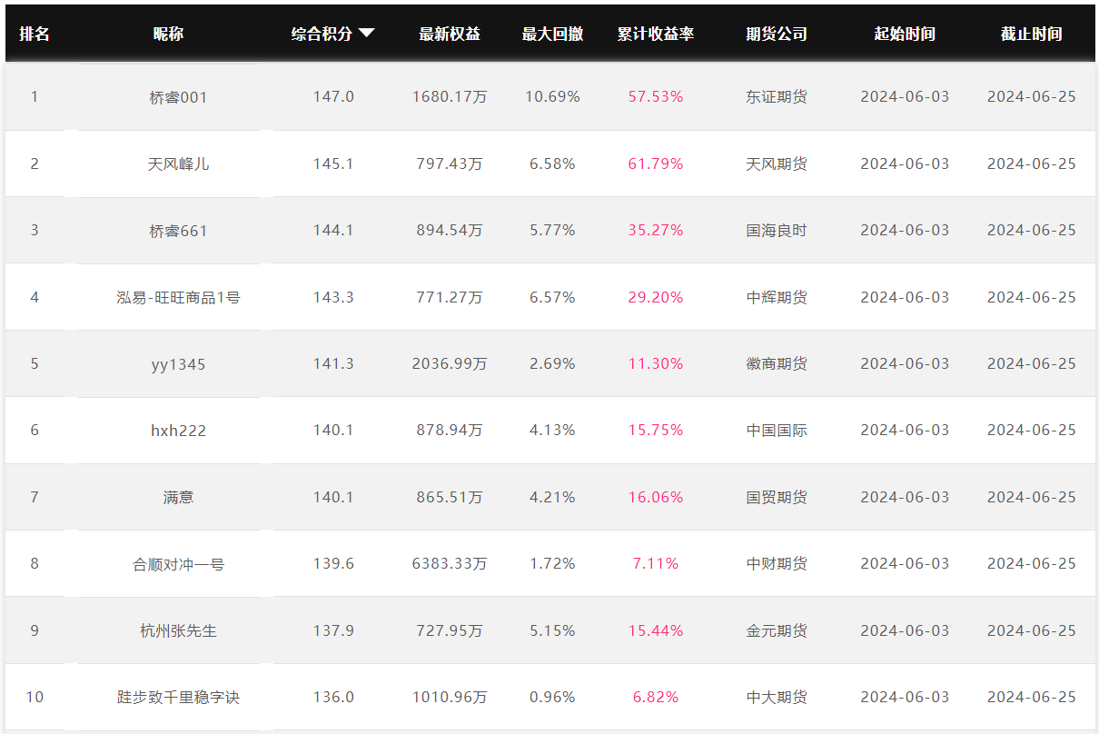Click the futures company 国贸期货

pyautogui.click(x=777, y=497)
